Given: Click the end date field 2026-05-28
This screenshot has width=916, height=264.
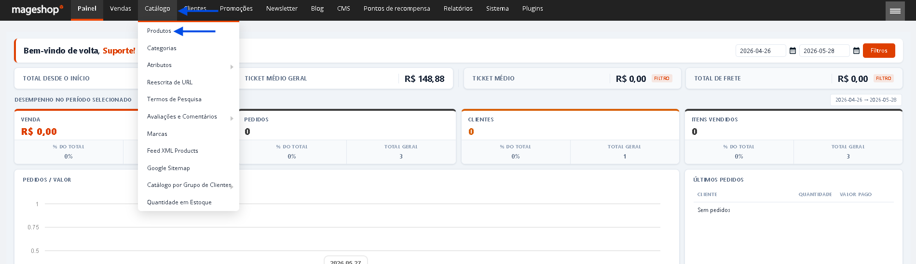Looking at the screenshot, I should point(824,51).
